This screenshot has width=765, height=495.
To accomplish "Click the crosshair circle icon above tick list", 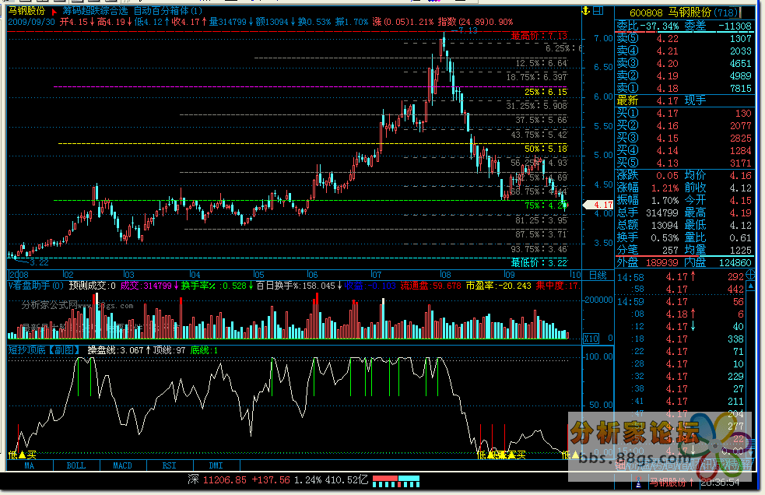I will [x=751, y=275].
